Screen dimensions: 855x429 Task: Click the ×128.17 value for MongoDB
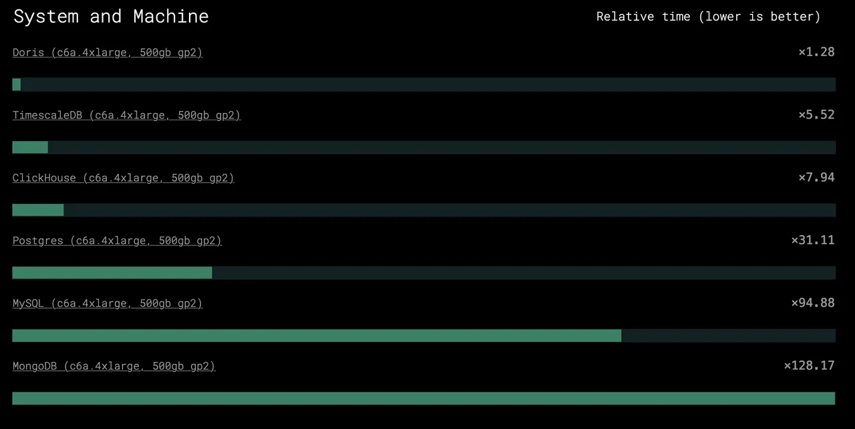809,366
